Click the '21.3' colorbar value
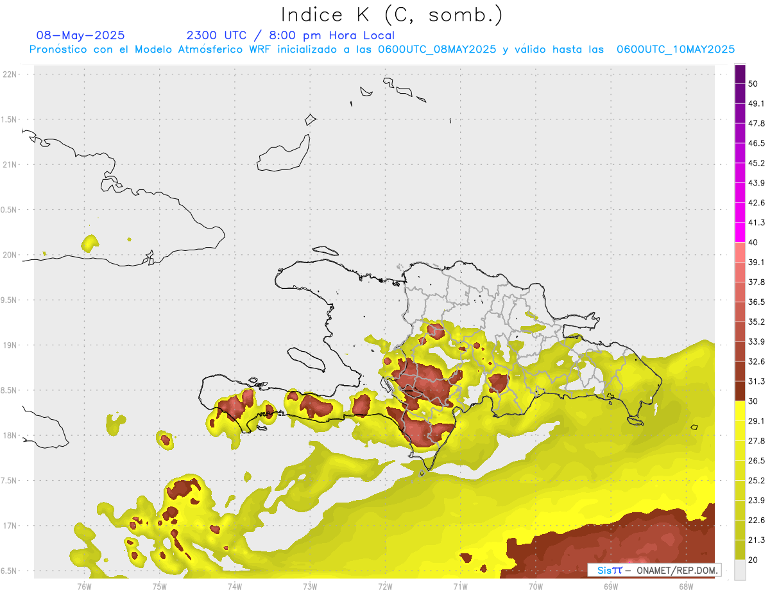Viewport: 770px width, 595px height. pos(757,540)
